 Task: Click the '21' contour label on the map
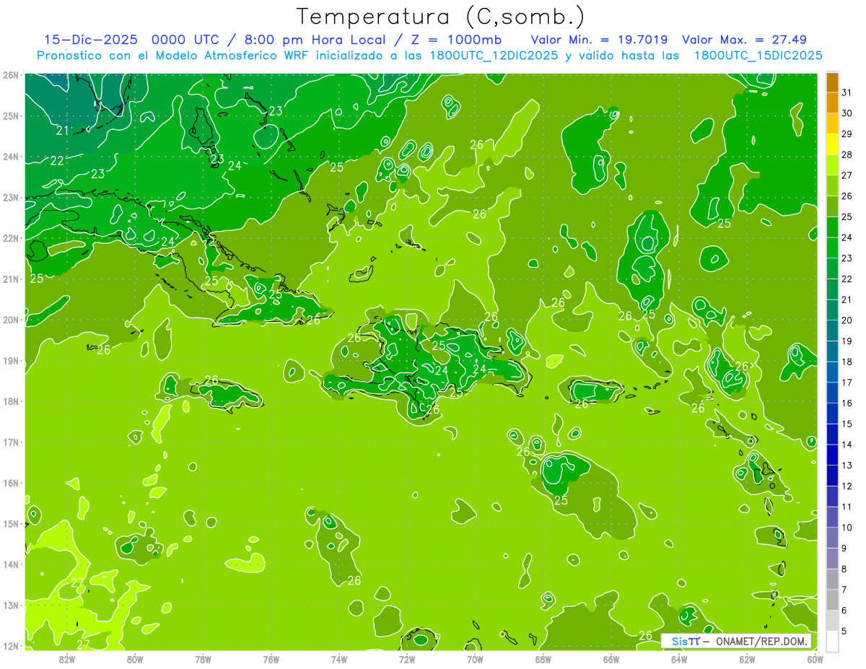[63, 131]
